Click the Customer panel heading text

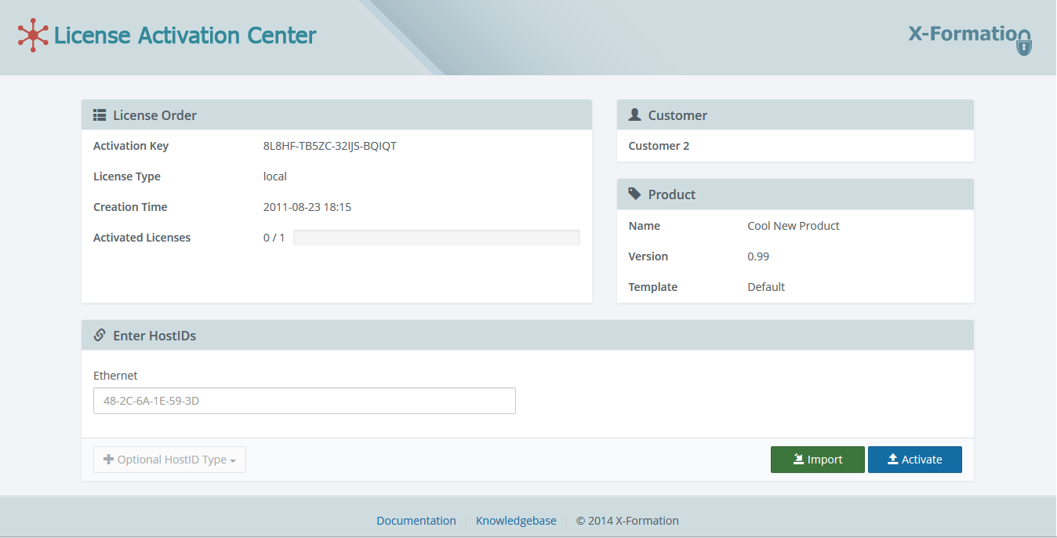[677, 115]
